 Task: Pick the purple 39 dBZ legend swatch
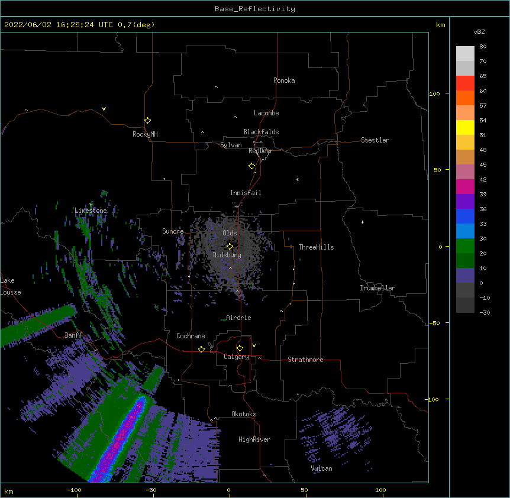click(465, 202)
